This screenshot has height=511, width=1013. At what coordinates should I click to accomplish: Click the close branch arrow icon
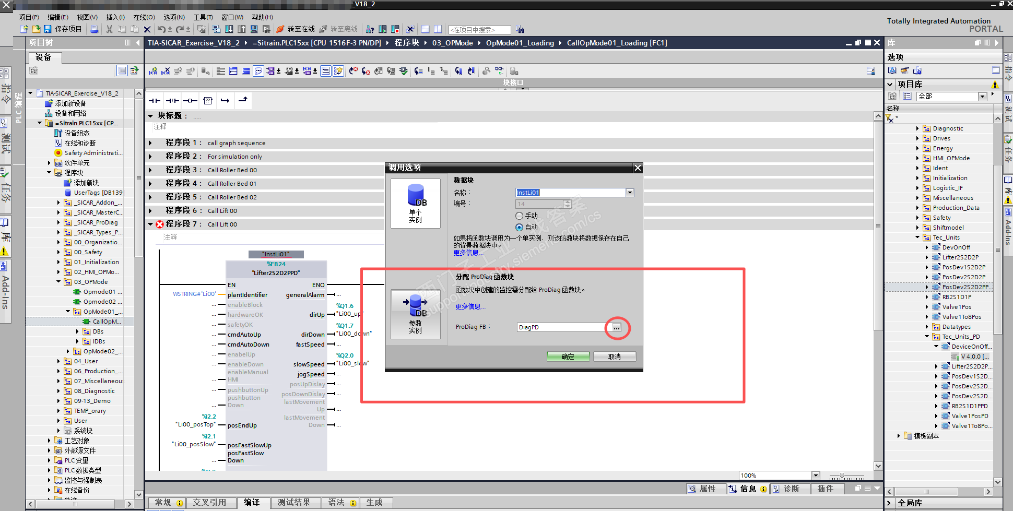coord(243,101)
